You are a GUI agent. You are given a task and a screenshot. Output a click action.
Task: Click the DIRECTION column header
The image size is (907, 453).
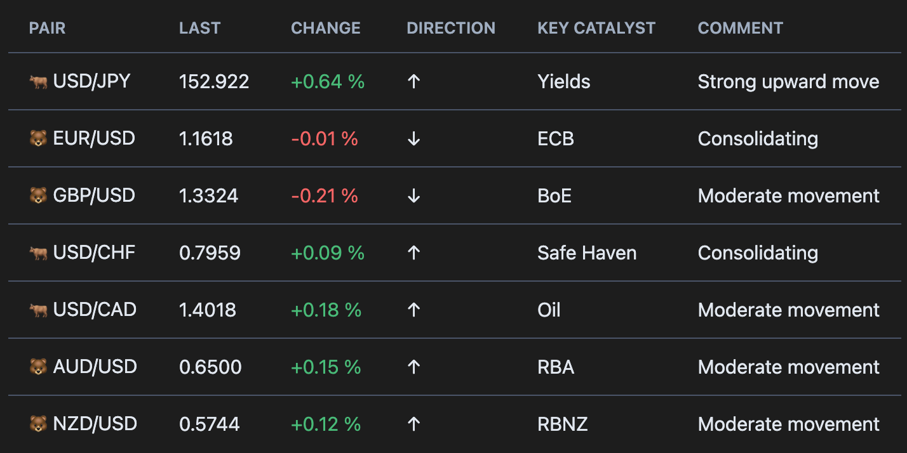point(451,29)
